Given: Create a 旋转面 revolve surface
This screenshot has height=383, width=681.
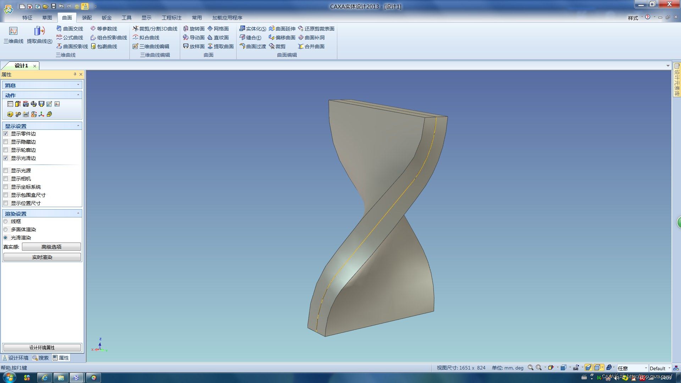Looking at the screenshot, I should click(194, 29).
